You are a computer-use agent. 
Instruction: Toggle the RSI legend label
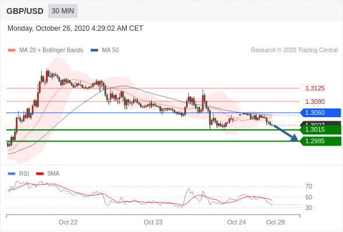[x=24, y=174]
